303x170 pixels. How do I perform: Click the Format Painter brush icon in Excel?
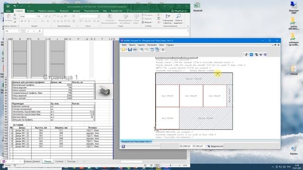coord(15,22)
